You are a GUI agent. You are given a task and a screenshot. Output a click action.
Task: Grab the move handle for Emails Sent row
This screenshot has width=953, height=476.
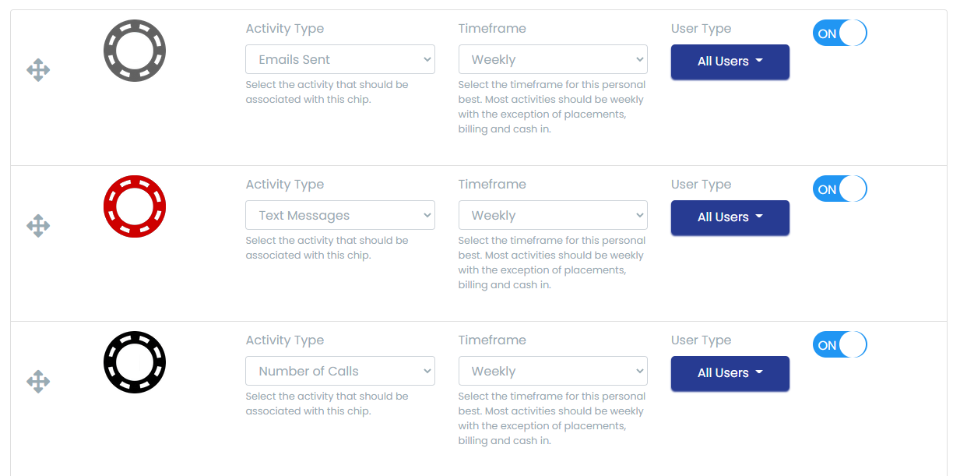[x=38, y=70]
